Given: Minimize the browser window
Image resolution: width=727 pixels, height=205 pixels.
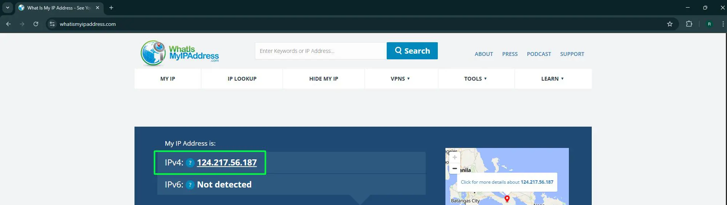Looking at the screenshot, I should [x=688, y=8].
